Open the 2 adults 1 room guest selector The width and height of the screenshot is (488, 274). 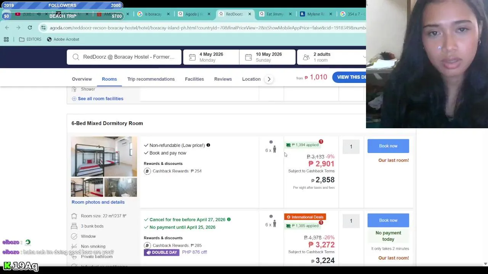tap(331, 57)
